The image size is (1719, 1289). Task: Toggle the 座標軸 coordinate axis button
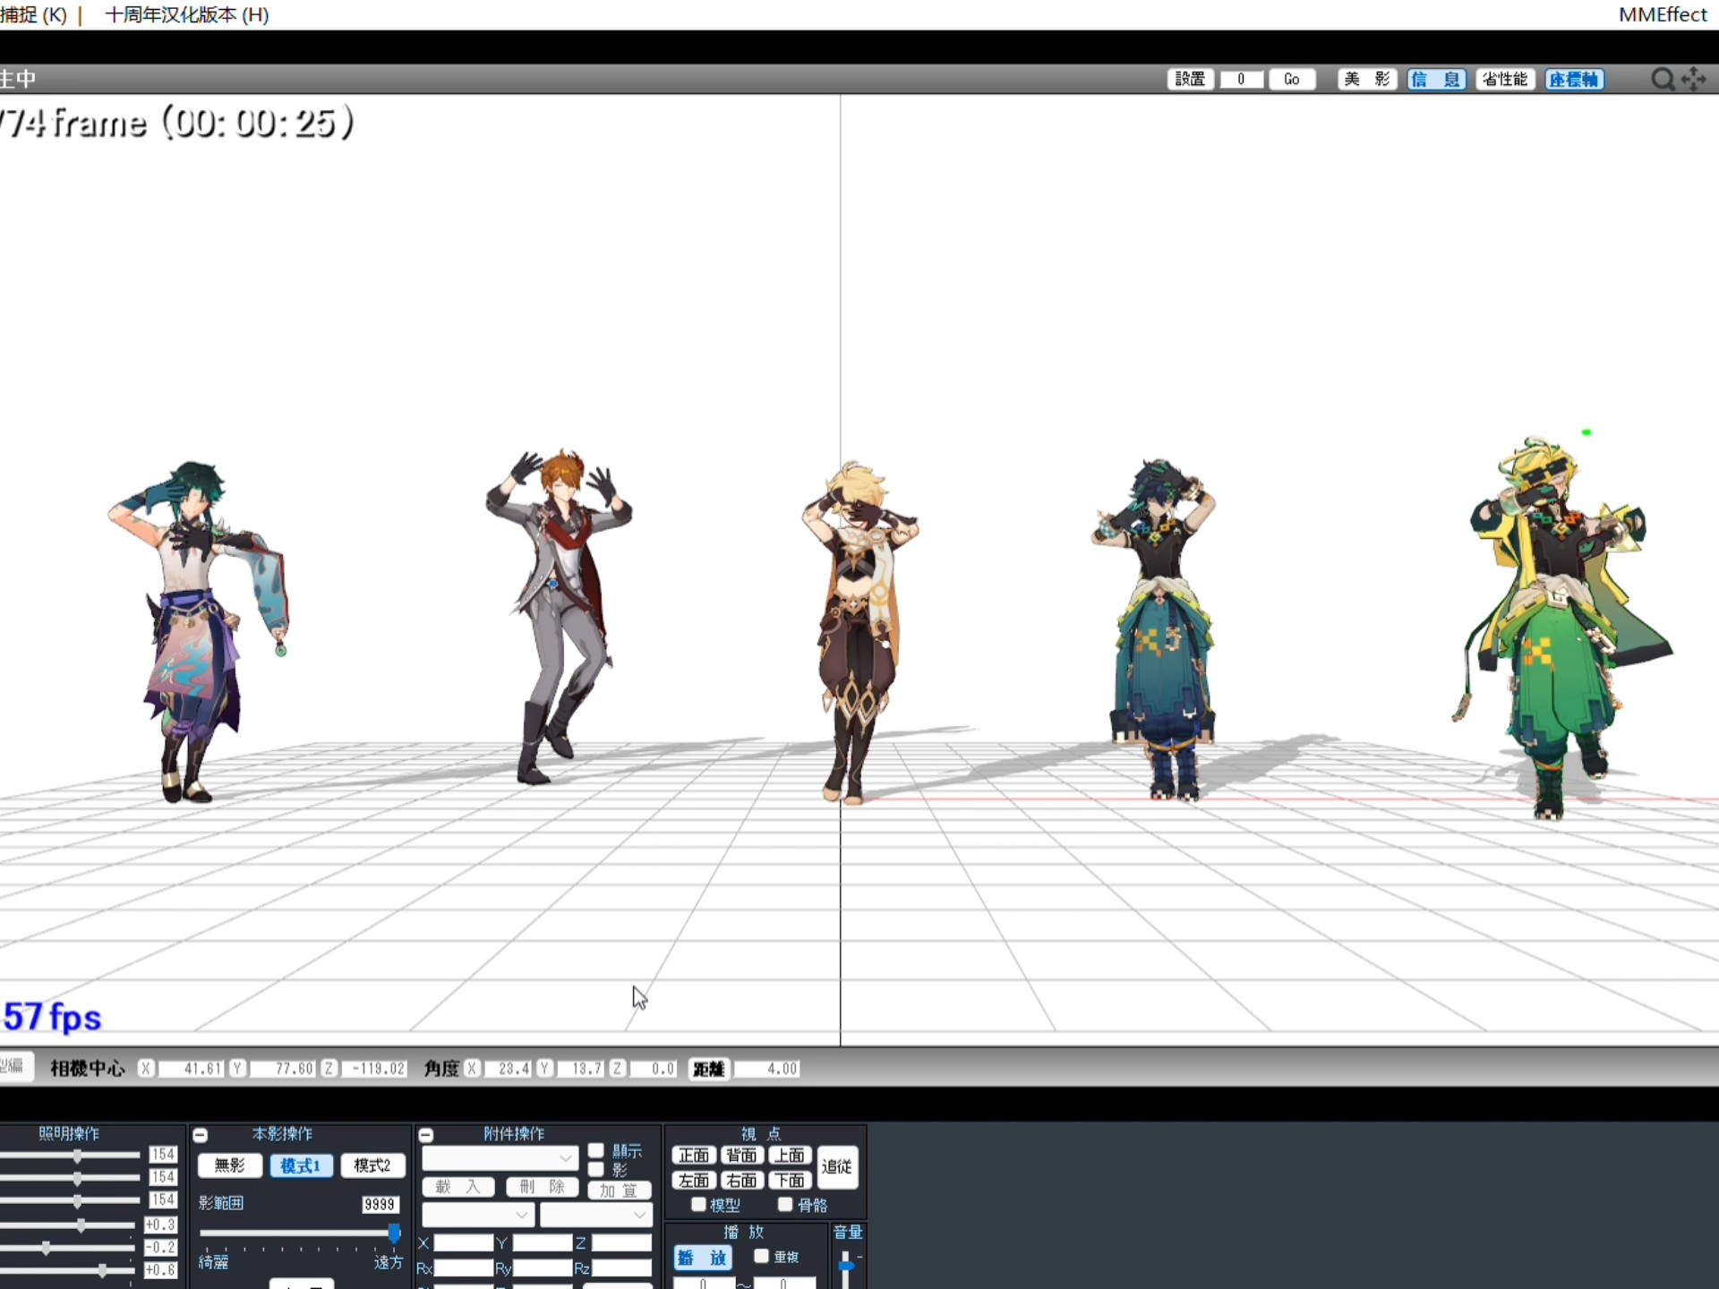point(1574,79)
